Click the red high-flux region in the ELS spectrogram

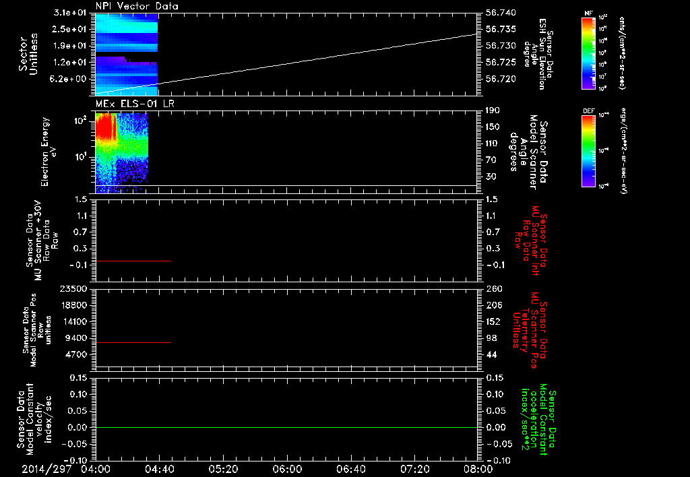pyautogui.click(x=105, y=127)
